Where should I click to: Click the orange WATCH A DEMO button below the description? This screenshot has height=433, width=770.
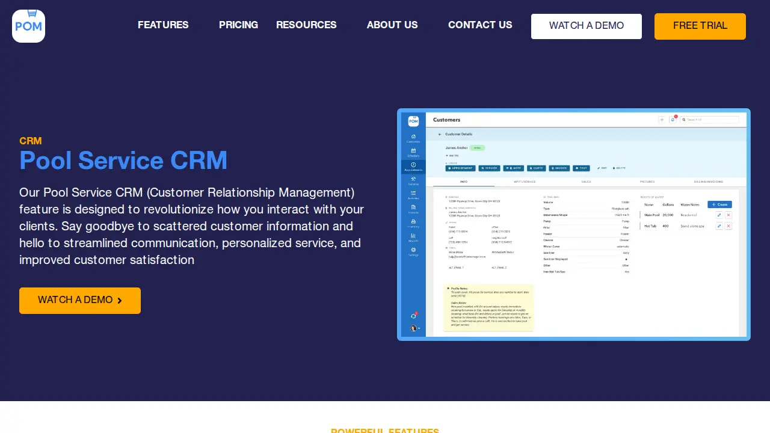coord(80,301)
